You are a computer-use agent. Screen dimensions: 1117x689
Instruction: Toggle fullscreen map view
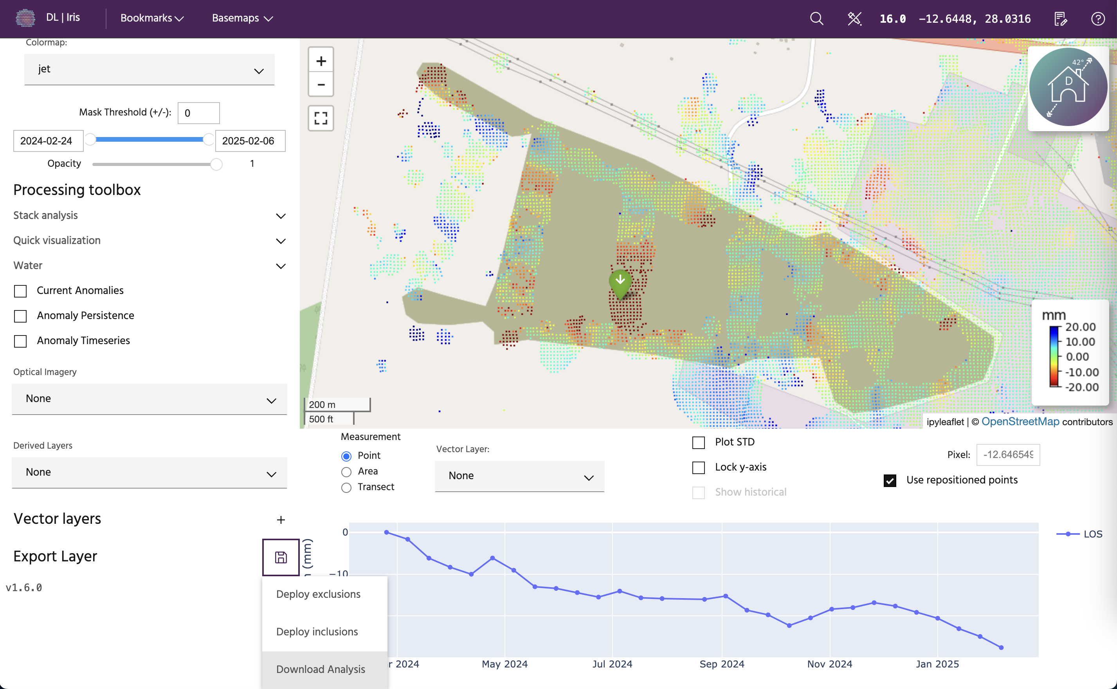321,119
